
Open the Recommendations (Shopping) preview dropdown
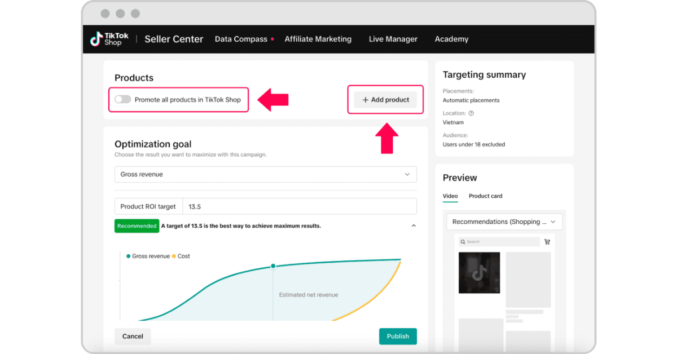coord(504,222)
